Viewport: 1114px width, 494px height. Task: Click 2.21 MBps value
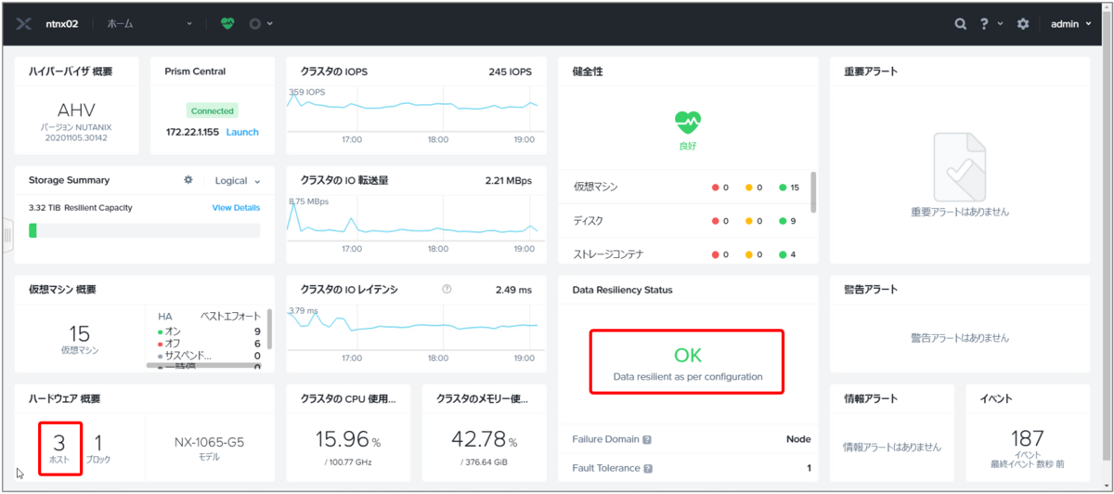click(x=508, y=180)
